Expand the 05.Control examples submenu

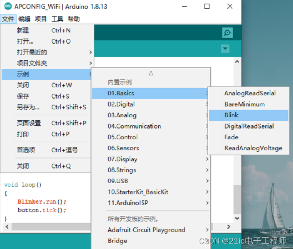150,137
